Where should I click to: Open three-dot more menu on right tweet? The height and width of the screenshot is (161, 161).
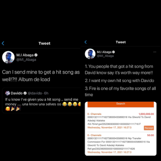[155, 52]
